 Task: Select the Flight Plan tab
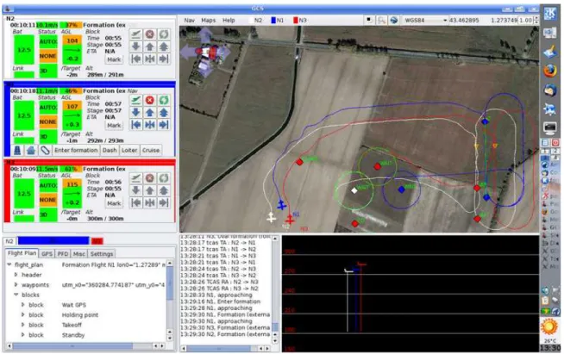[22, 253]
